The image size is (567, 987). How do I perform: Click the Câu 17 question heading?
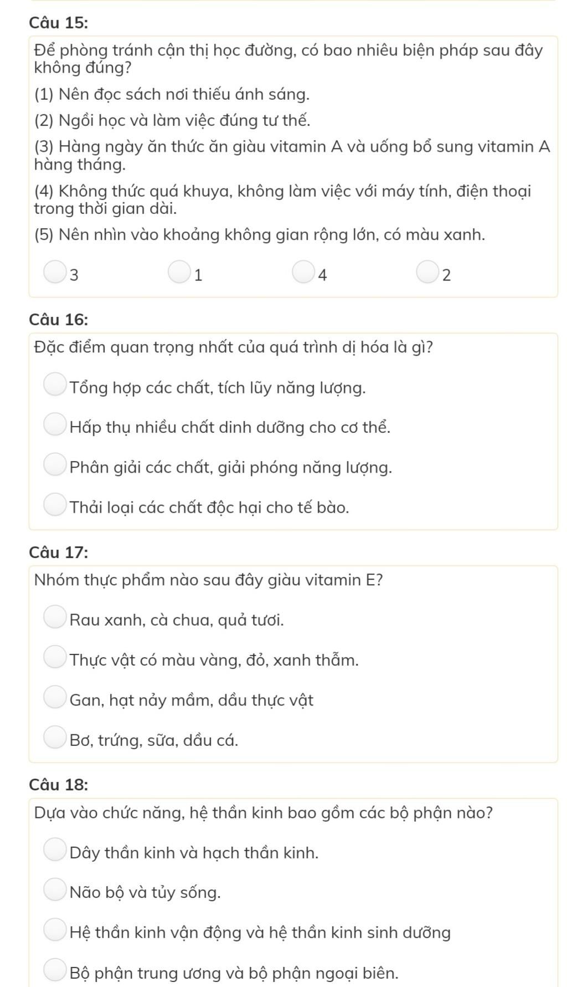tap(58, 553)
